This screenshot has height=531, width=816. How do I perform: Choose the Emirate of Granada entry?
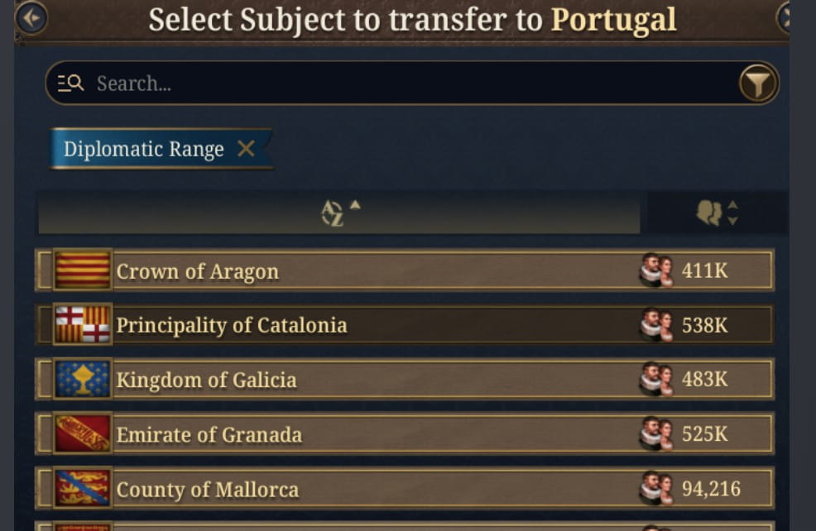pos(372,434)
